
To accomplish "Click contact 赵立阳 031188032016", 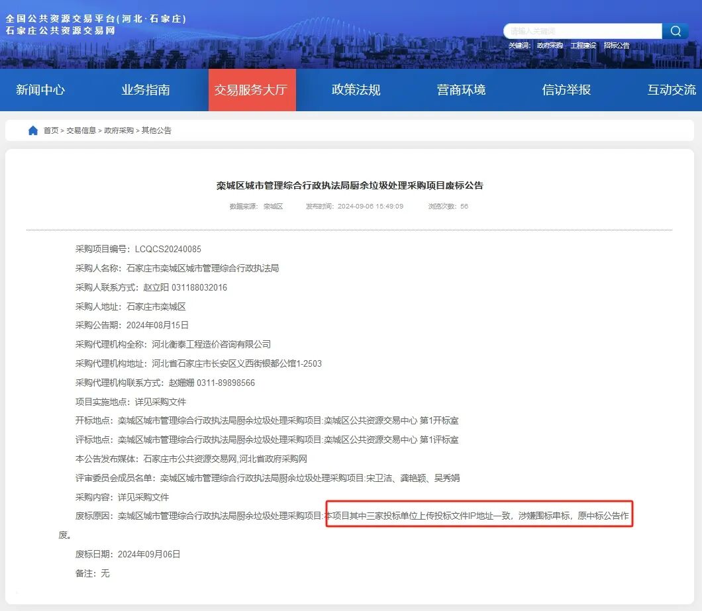I will [185, 287].
